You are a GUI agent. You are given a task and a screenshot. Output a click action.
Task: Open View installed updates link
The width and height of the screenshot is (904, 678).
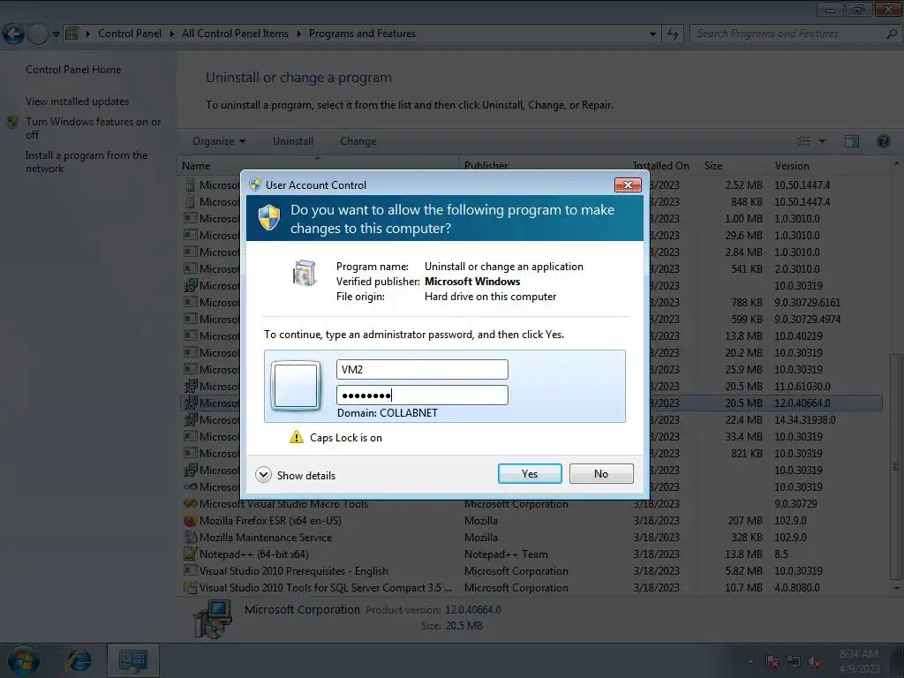click(x=78, y=102)
